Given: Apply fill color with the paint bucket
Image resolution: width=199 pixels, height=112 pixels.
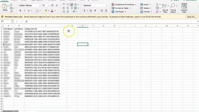Looking at the screenshot, I should coord(46,11).
